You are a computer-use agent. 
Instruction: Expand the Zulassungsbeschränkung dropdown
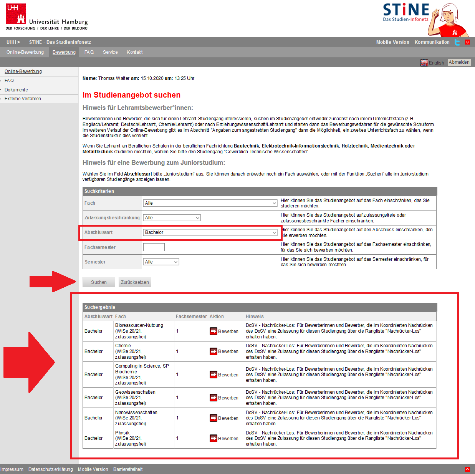coord(172,218)
